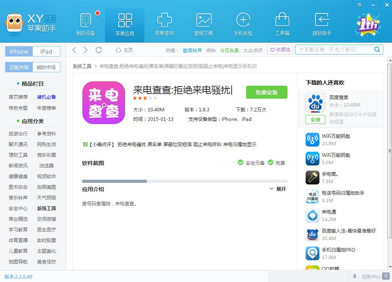Click the 今日头条 hot search link
This screenshot has height=282, width=392.
tap(229, 50)
